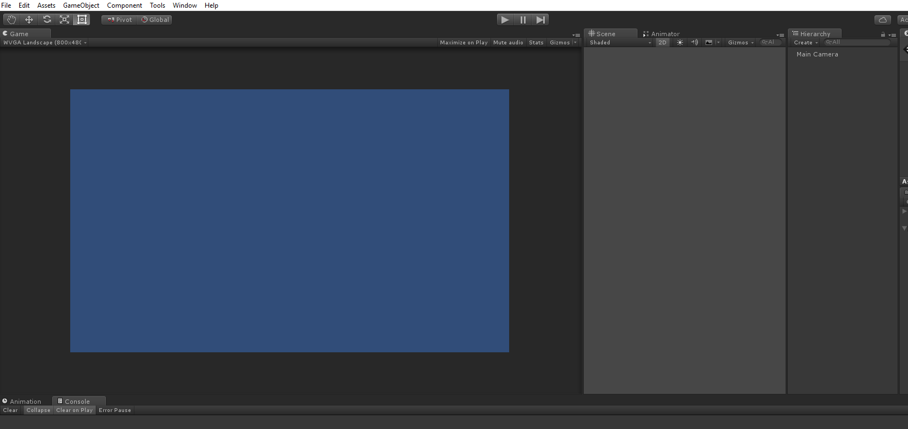Select the Scale tool
The image size is (908, 429).
tap(64, 20)
